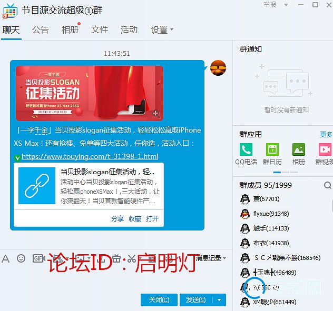This screenshot has width=333, height=311.
Task: Click avatar of ＳＣメ戰無不勝(168546)
Action: point(245,258)
